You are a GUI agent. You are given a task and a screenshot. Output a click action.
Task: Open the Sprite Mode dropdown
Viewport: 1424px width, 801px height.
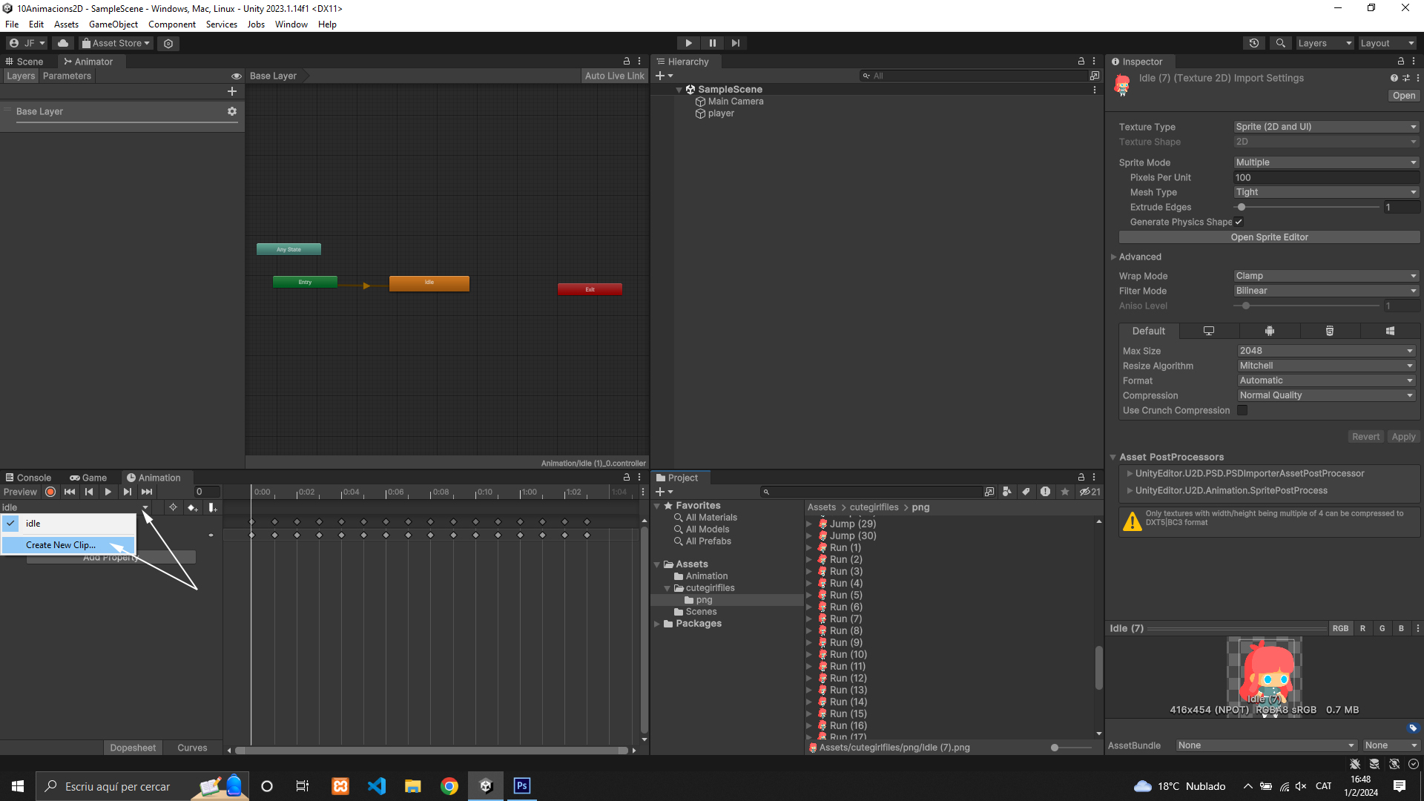click(x=1325, y=162)
